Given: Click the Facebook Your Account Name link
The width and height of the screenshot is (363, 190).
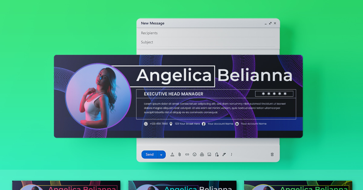Looking at the screenshot, I should (x=220, y=124).
